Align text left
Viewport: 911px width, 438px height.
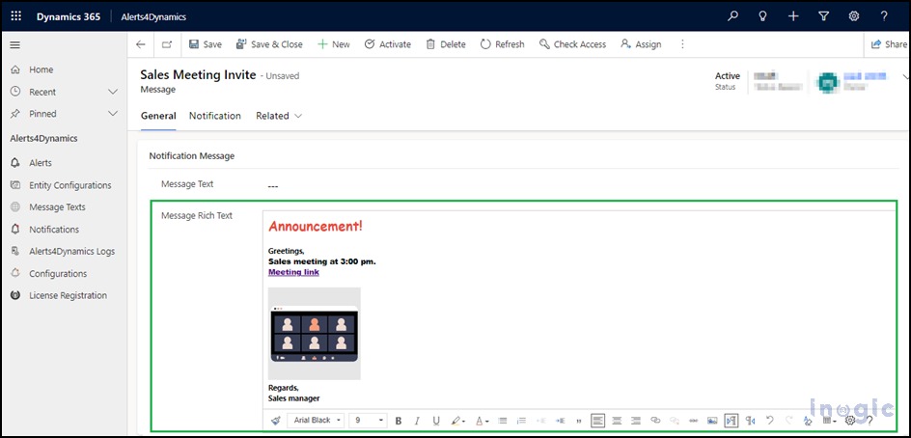pos(598,420)
